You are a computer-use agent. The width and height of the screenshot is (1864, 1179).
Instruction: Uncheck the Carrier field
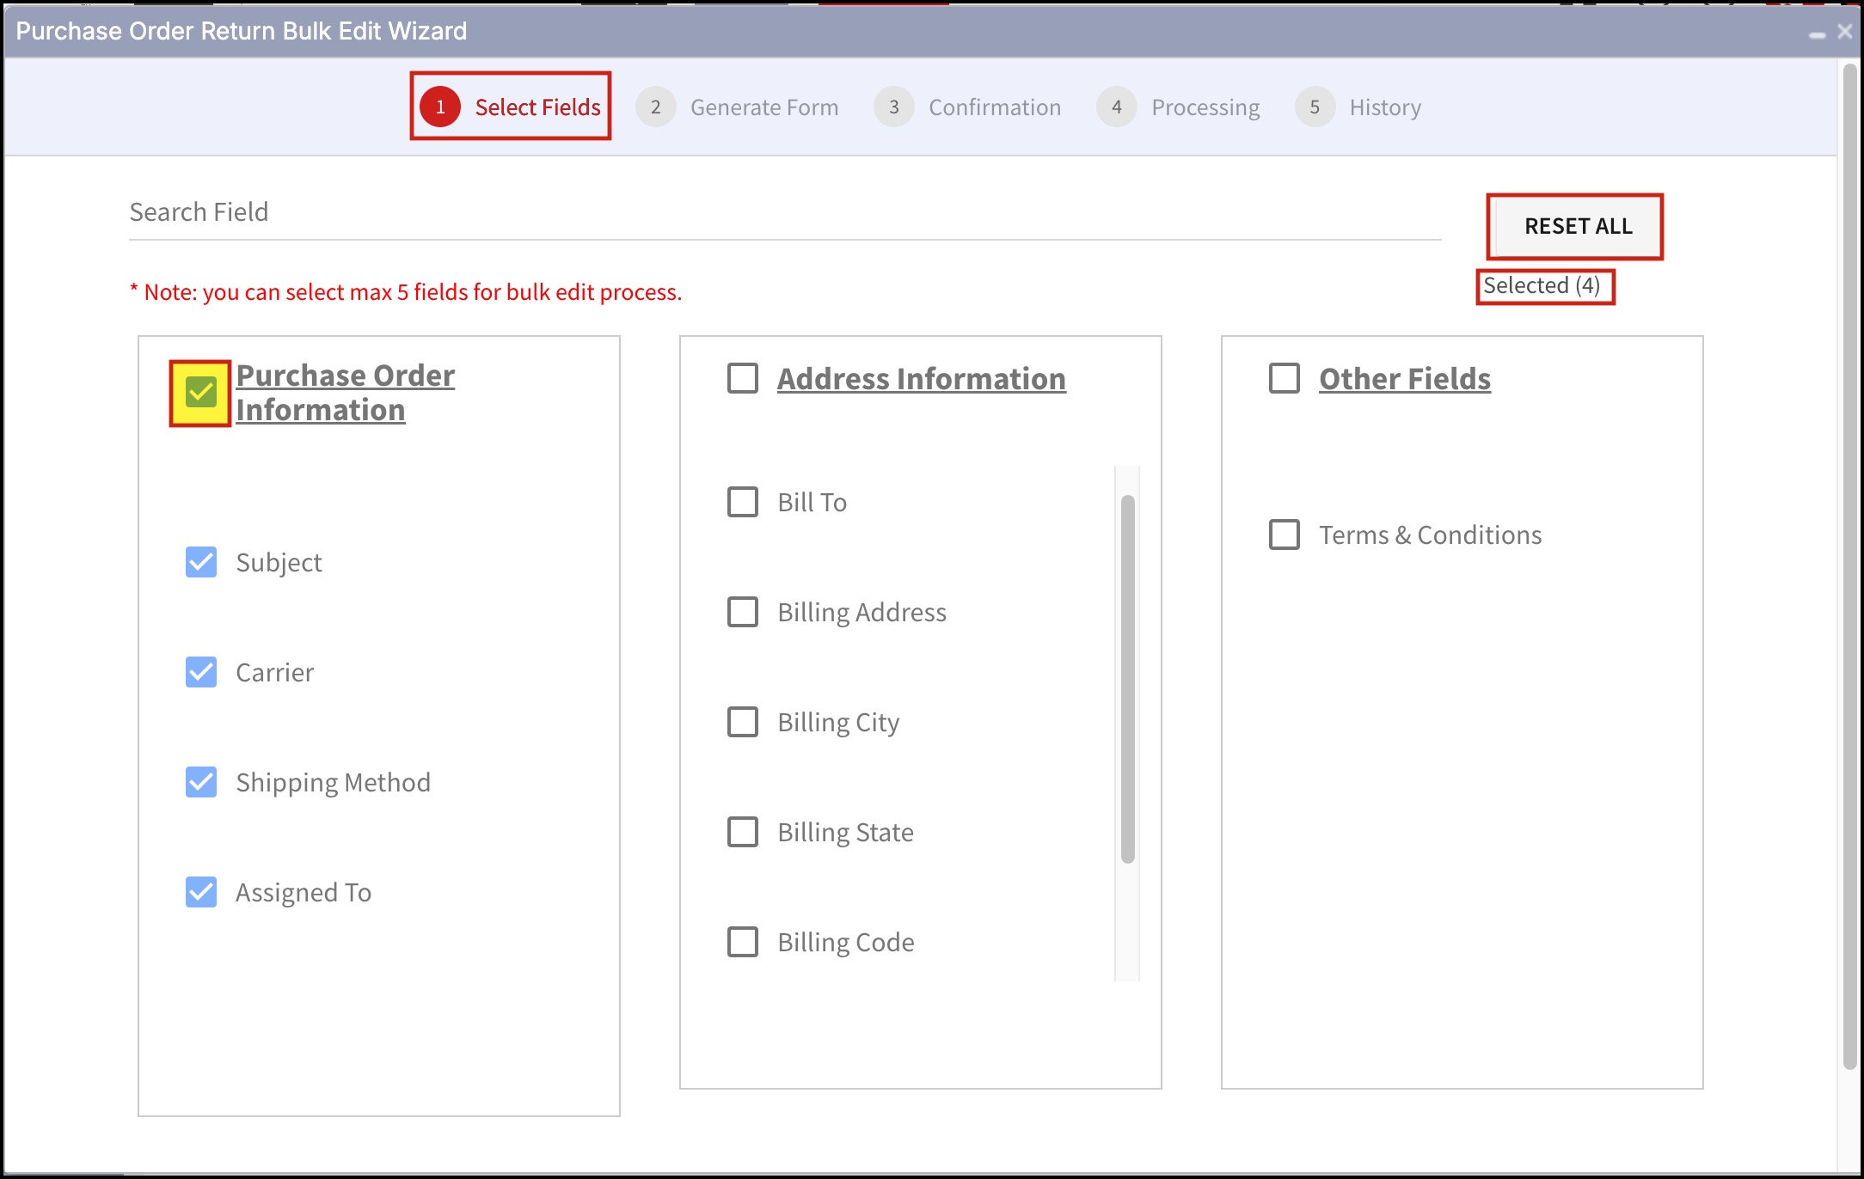(201, 672)
